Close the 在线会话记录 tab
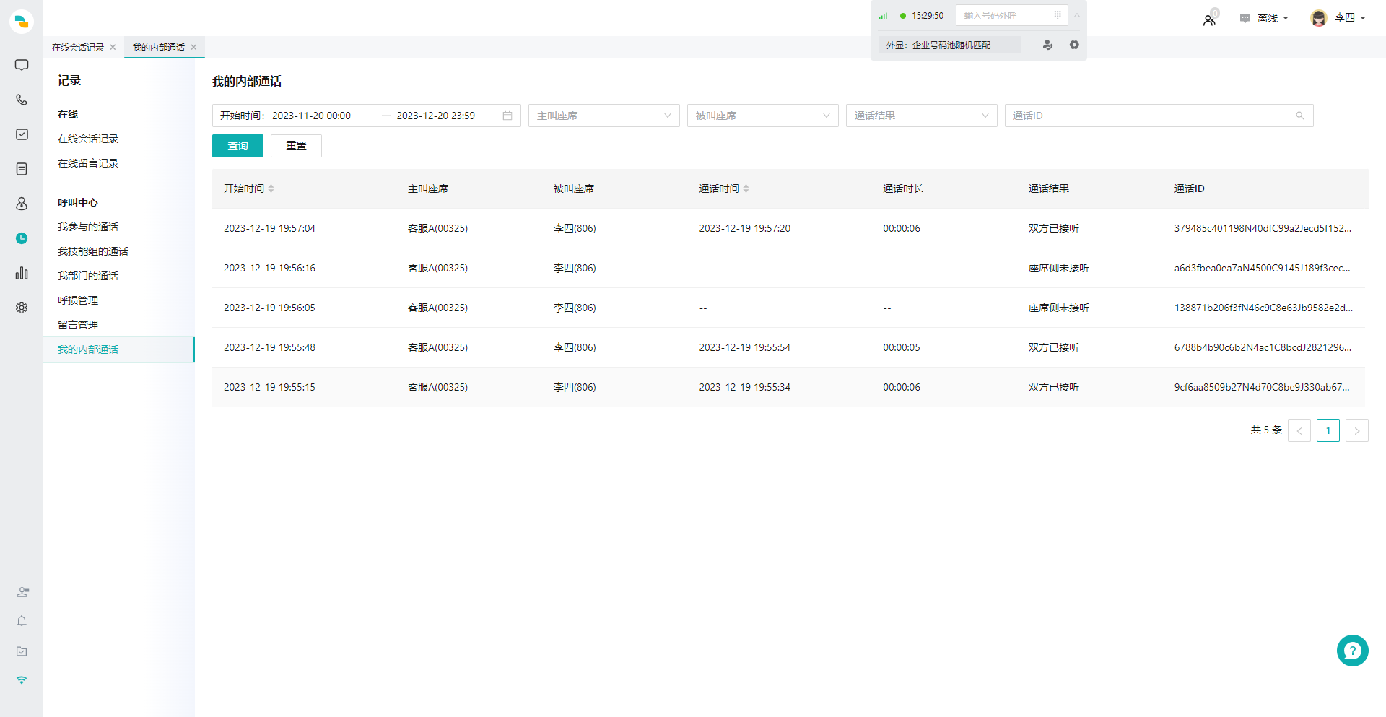Screen dimensions: 1386x717 [x=113, y=47]
